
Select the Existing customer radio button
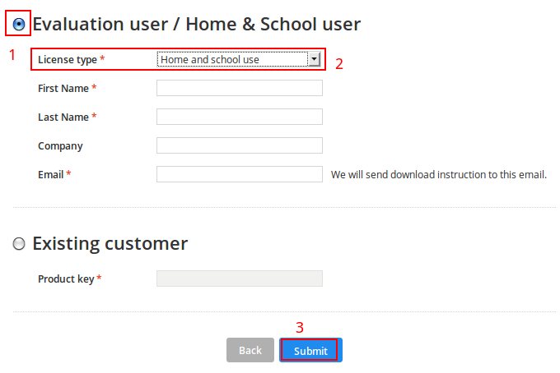(x=19, y=244)
